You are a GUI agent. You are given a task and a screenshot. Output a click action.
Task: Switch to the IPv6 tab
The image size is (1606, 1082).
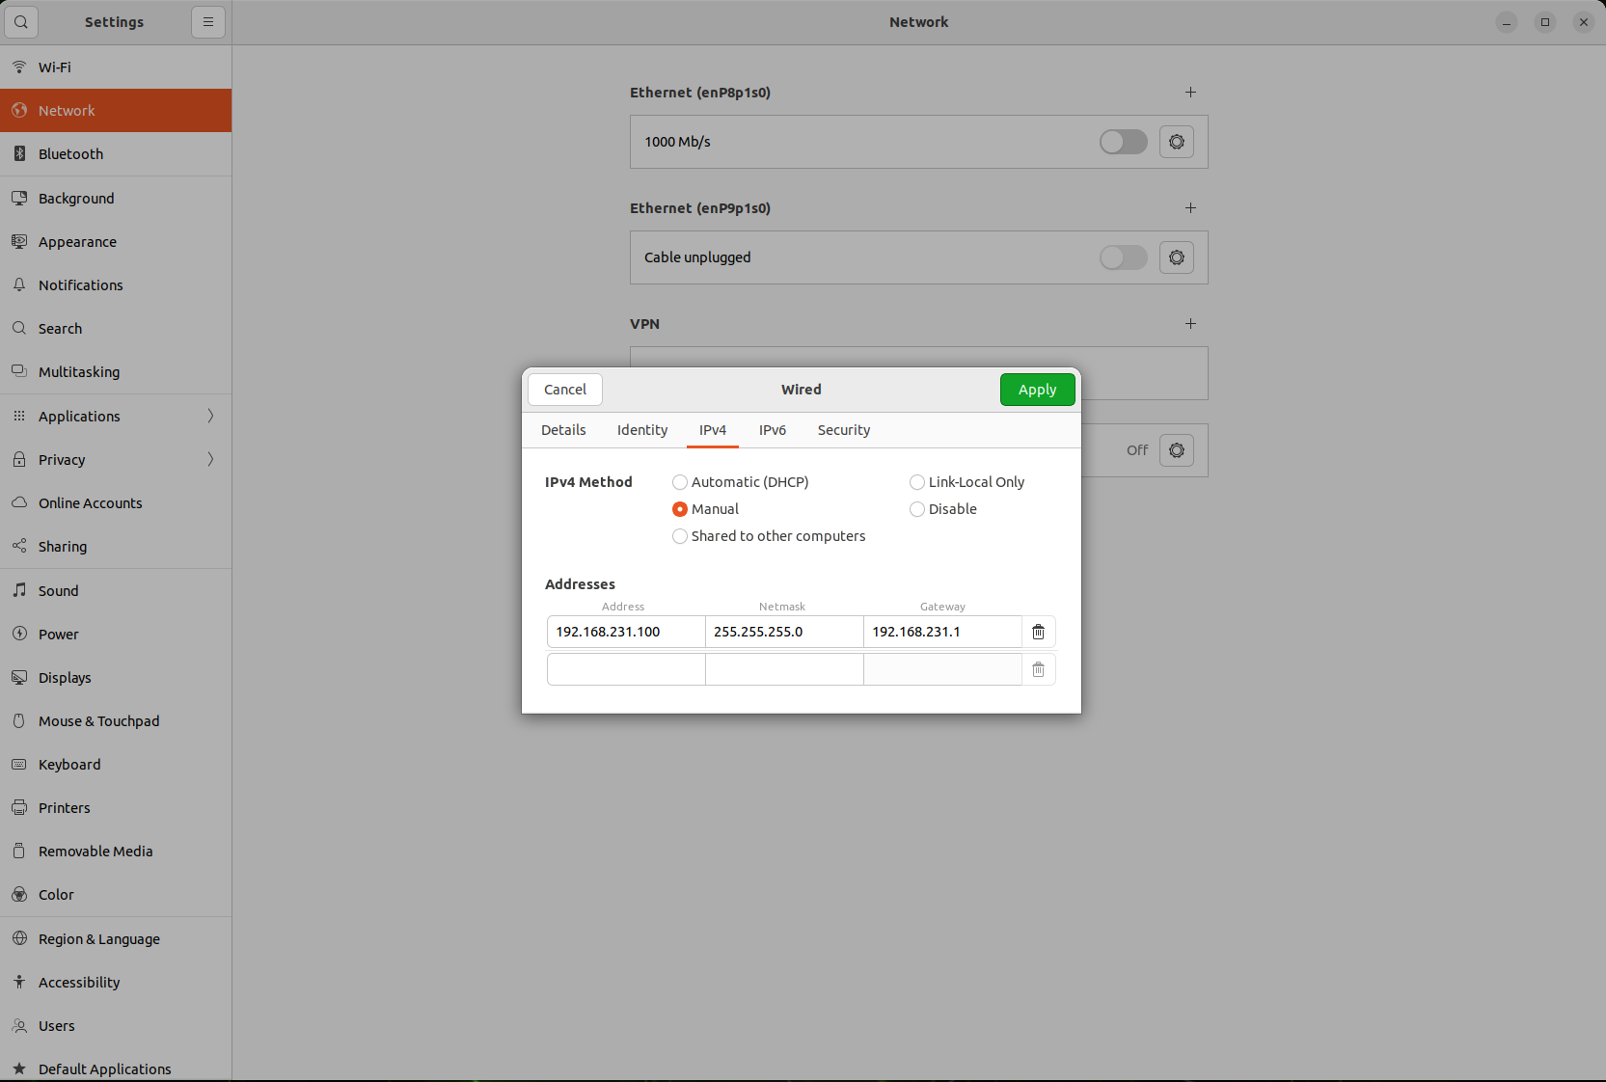(x=772, y=430)
